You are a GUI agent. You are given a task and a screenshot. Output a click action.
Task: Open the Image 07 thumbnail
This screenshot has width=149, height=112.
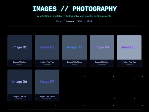point(47,82)
